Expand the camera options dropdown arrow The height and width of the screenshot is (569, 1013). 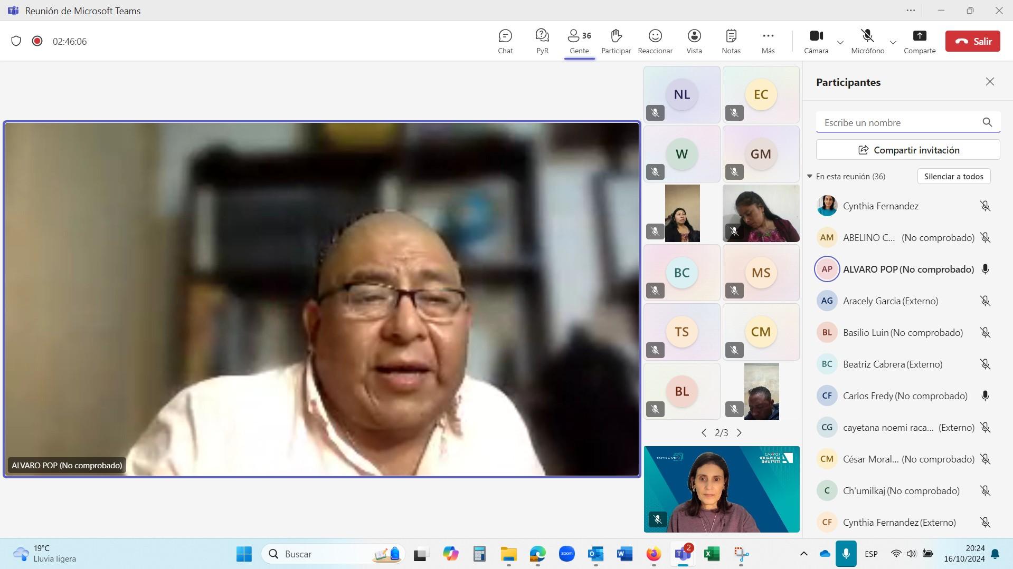(840, 42)
